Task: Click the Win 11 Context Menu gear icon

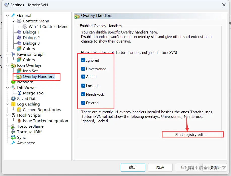Action: 25,26
